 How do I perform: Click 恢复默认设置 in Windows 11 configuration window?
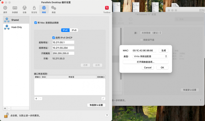point(190,90)
